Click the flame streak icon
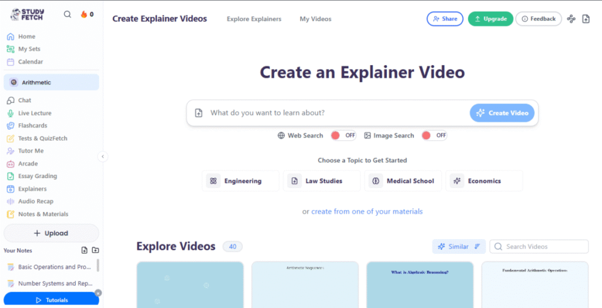The width and height of the screenshot is (602, 308). [84, 15]
